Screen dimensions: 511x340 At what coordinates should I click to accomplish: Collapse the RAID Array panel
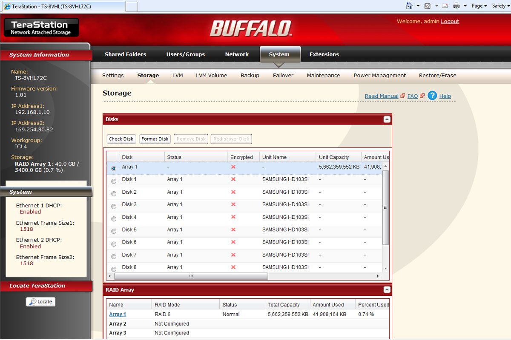coord(387,290)
